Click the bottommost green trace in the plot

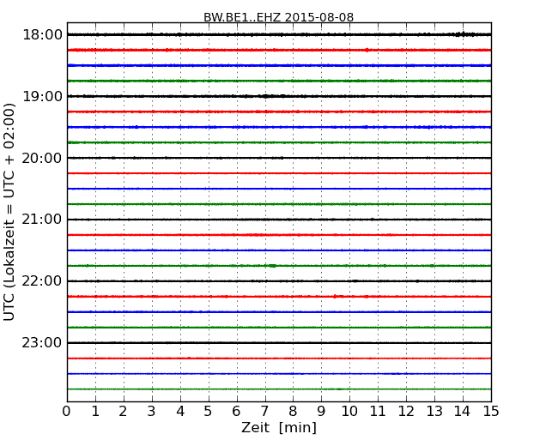(279, 389)
